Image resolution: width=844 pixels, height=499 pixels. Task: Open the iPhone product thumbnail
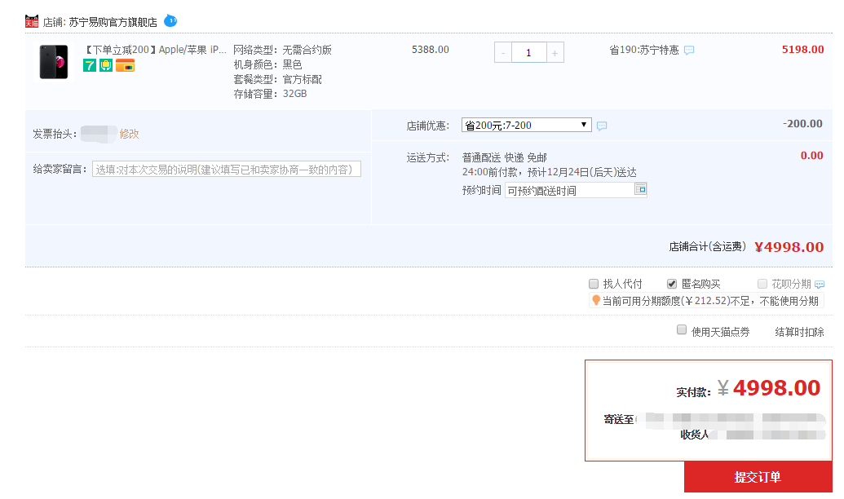coord(54,62)
